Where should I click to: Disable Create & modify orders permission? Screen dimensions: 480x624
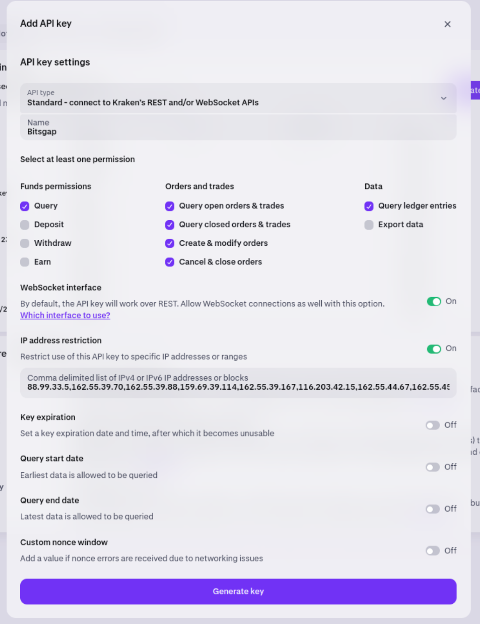[170, 243]
